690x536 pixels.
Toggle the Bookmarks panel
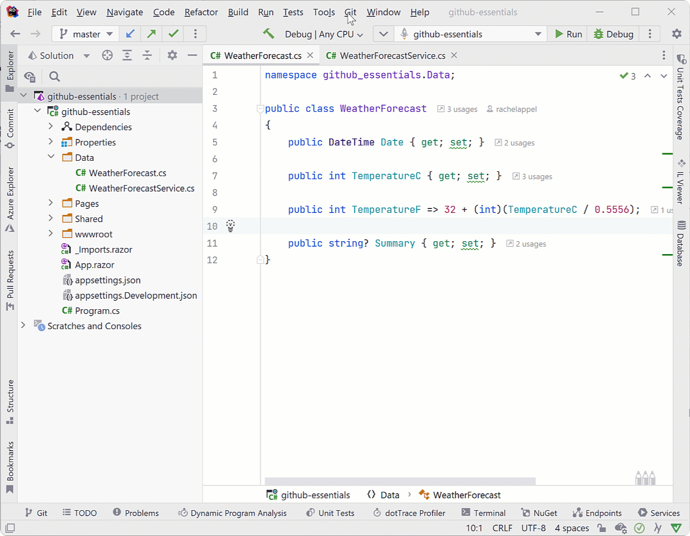(x=9, y=467)
